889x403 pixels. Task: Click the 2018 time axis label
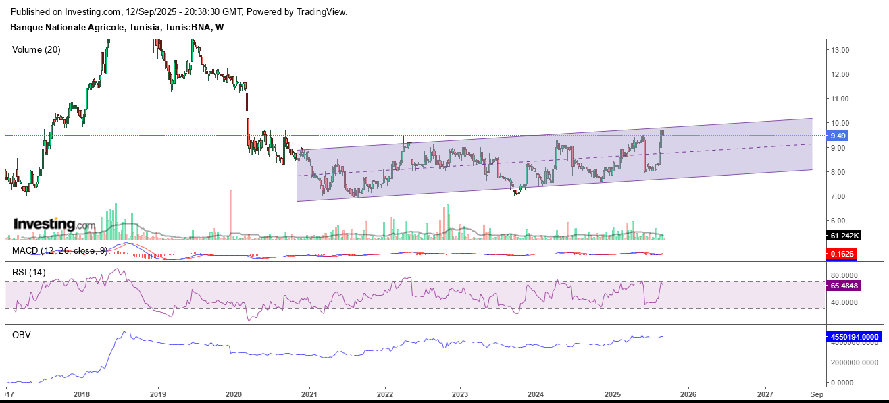82,394
